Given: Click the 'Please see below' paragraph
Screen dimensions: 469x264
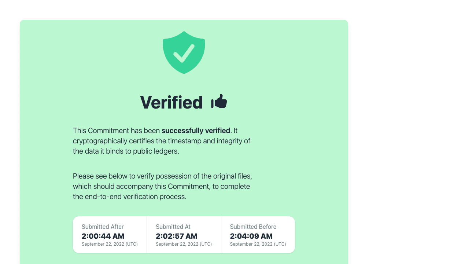Looking at the screenshot, I should [x=162, y=186].
